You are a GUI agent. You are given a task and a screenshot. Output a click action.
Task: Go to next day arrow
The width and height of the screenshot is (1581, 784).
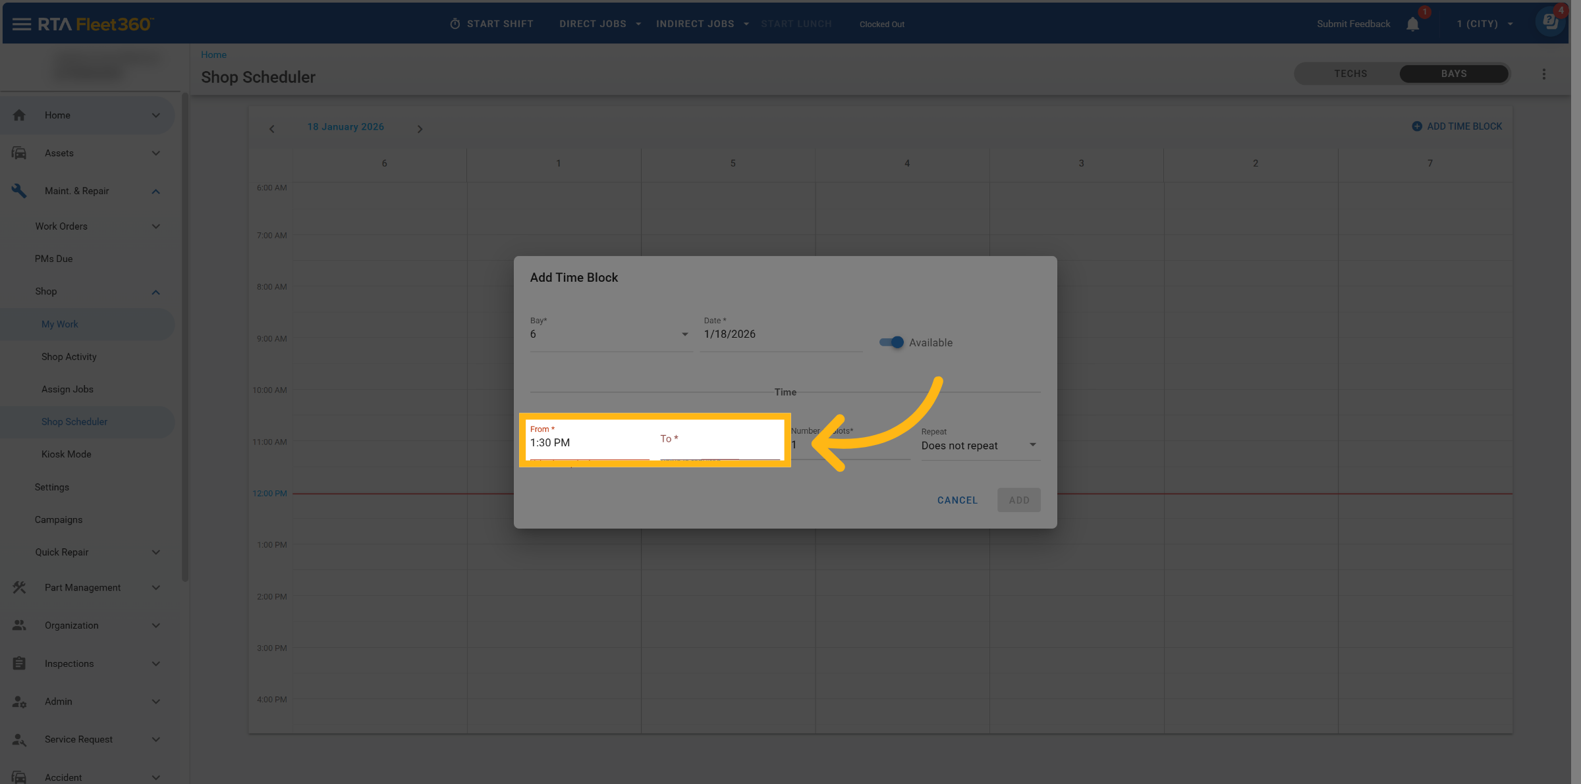click(420, 129)
